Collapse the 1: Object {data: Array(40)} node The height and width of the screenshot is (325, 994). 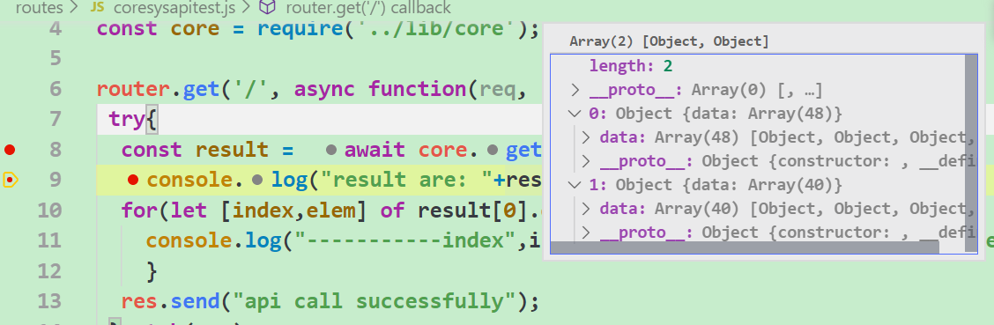575,185
